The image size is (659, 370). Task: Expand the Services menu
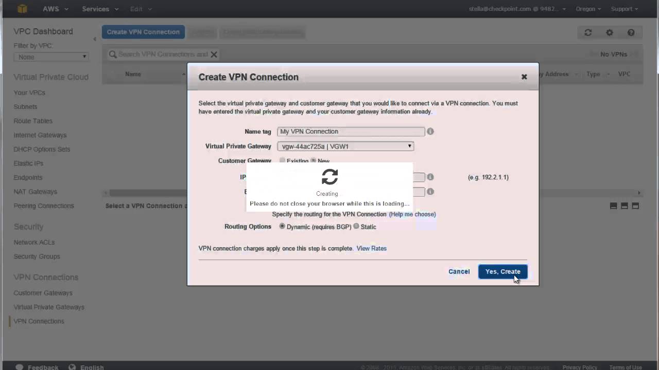[x=100, y=9]
